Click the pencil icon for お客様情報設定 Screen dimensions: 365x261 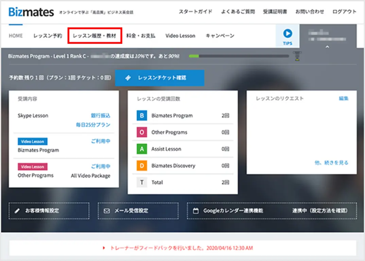coord(17,211)
